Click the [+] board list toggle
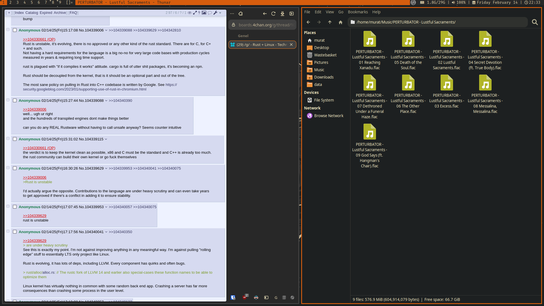Image resolution: width=544 pixels, height=306 pixels. pos(9,13)
